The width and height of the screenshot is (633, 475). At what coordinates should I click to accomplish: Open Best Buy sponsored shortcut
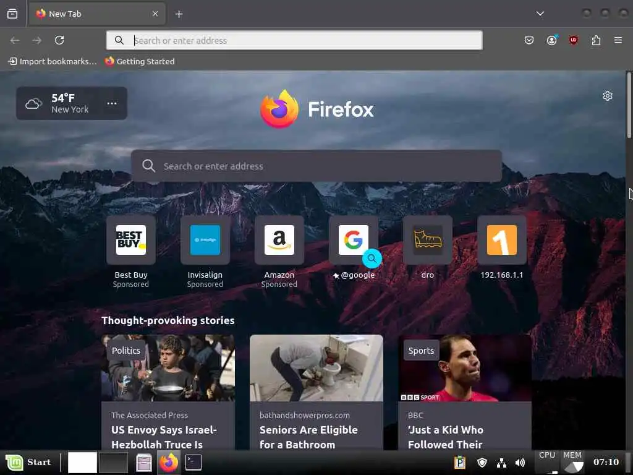click(131, 252)
